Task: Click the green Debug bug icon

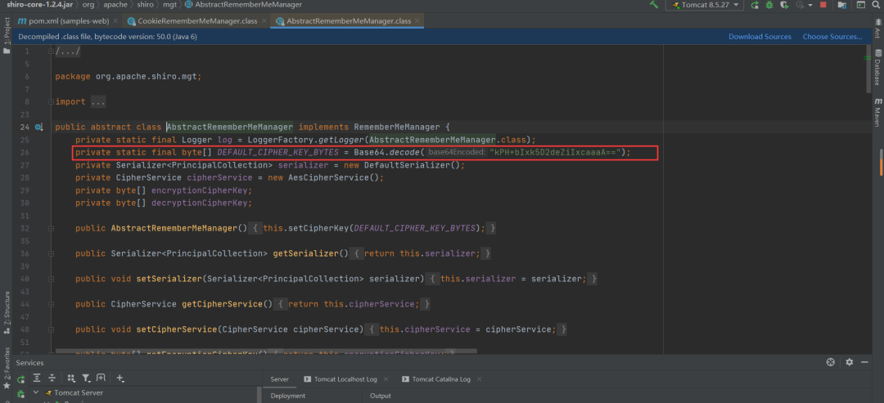Action: pos(769,5)
